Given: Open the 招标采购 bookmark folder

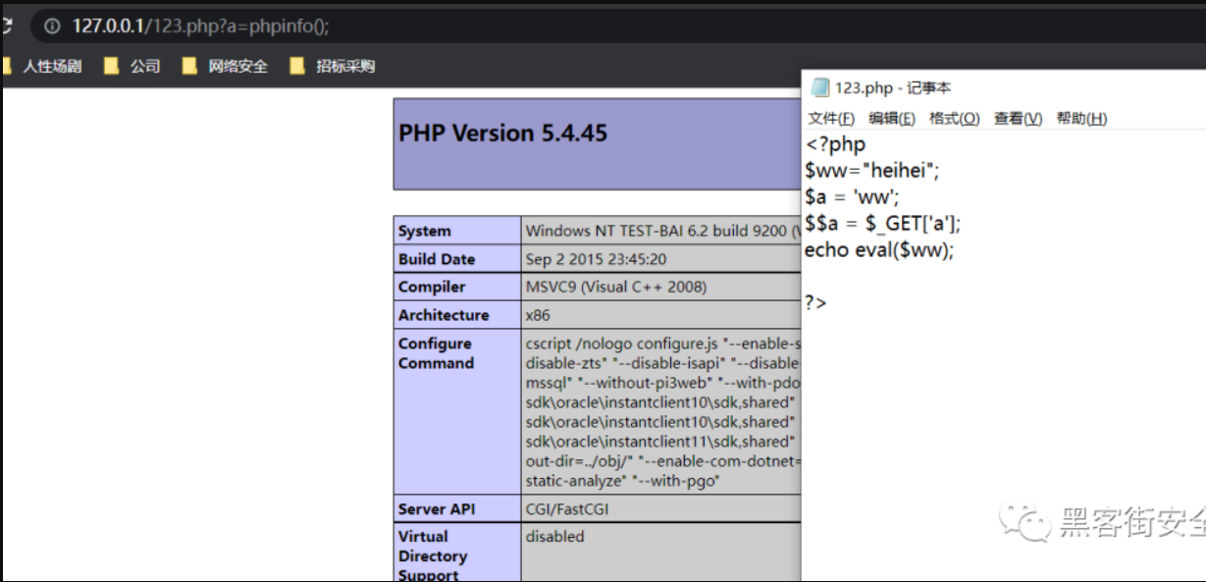Looking at the screenshot, I should 332,67.
